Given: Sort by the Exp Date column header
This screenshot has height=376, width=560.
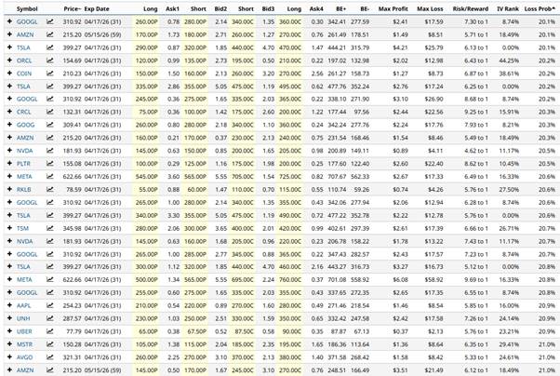Looking at the screenshot, I should click(97, 9).
